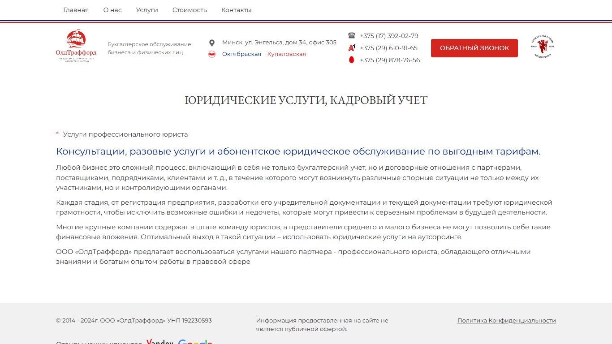Click the blue subheading starting Консультации, разовые услуги
612x344 pixels.
point(298,151)
